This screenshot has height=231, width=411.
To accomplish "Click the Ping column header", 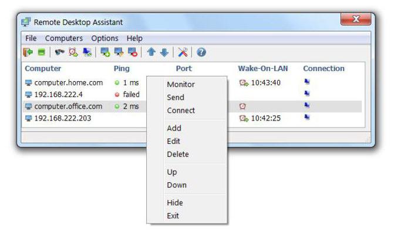I will point(122,69).
